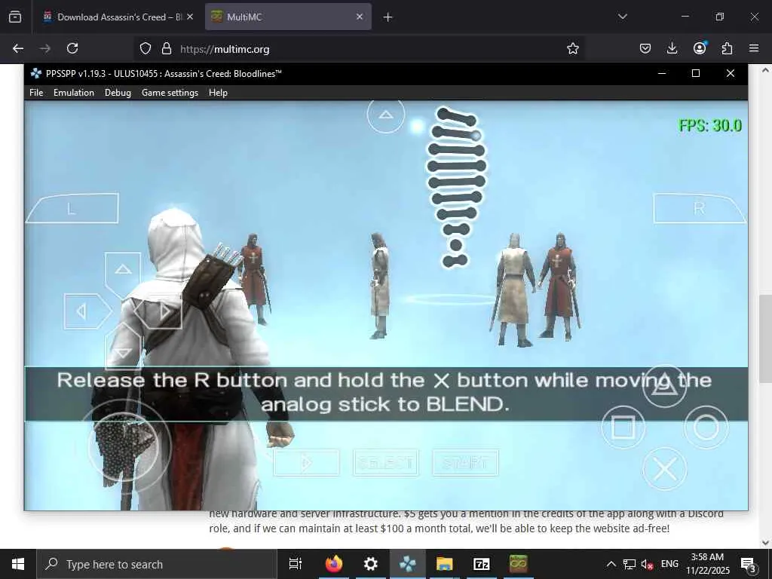Image resolution: width=772 pixels, height=579 pixels.
Task: Click the ENG language indicator
Action: point(669,564)
